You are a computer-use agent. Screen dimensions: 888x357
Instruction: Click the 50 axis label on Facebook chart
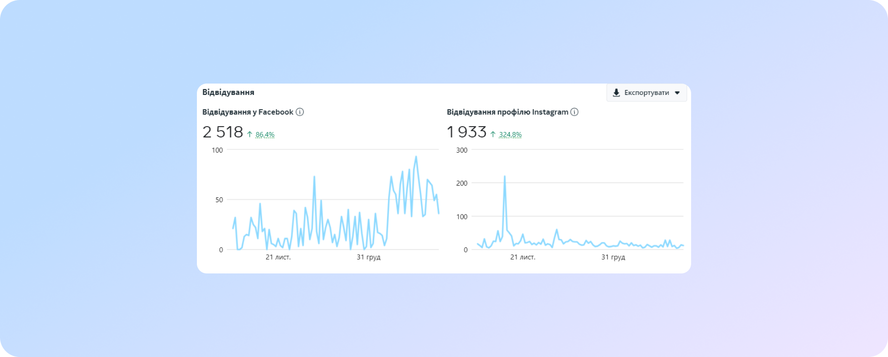coord(219,200)
